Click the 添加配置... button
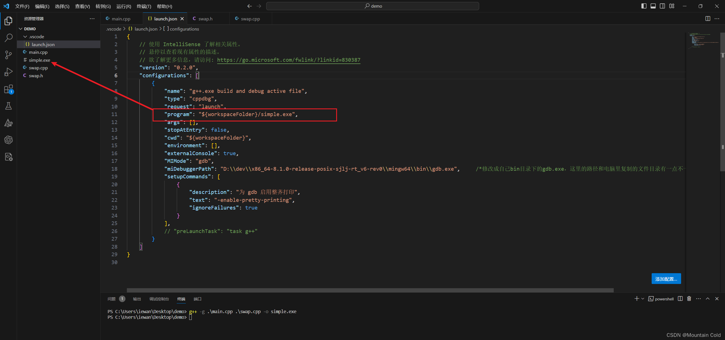The width and height of the screenshot is (725, 340). click(666, 279)
